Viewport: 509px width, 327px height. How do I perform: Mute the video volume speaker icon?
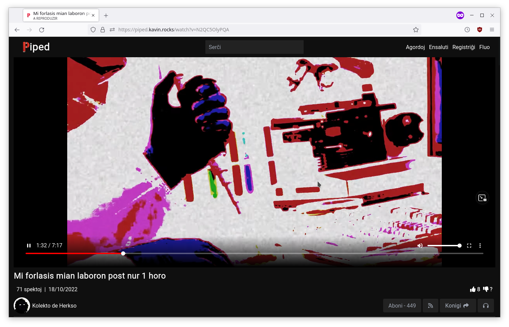coord(420,246)
